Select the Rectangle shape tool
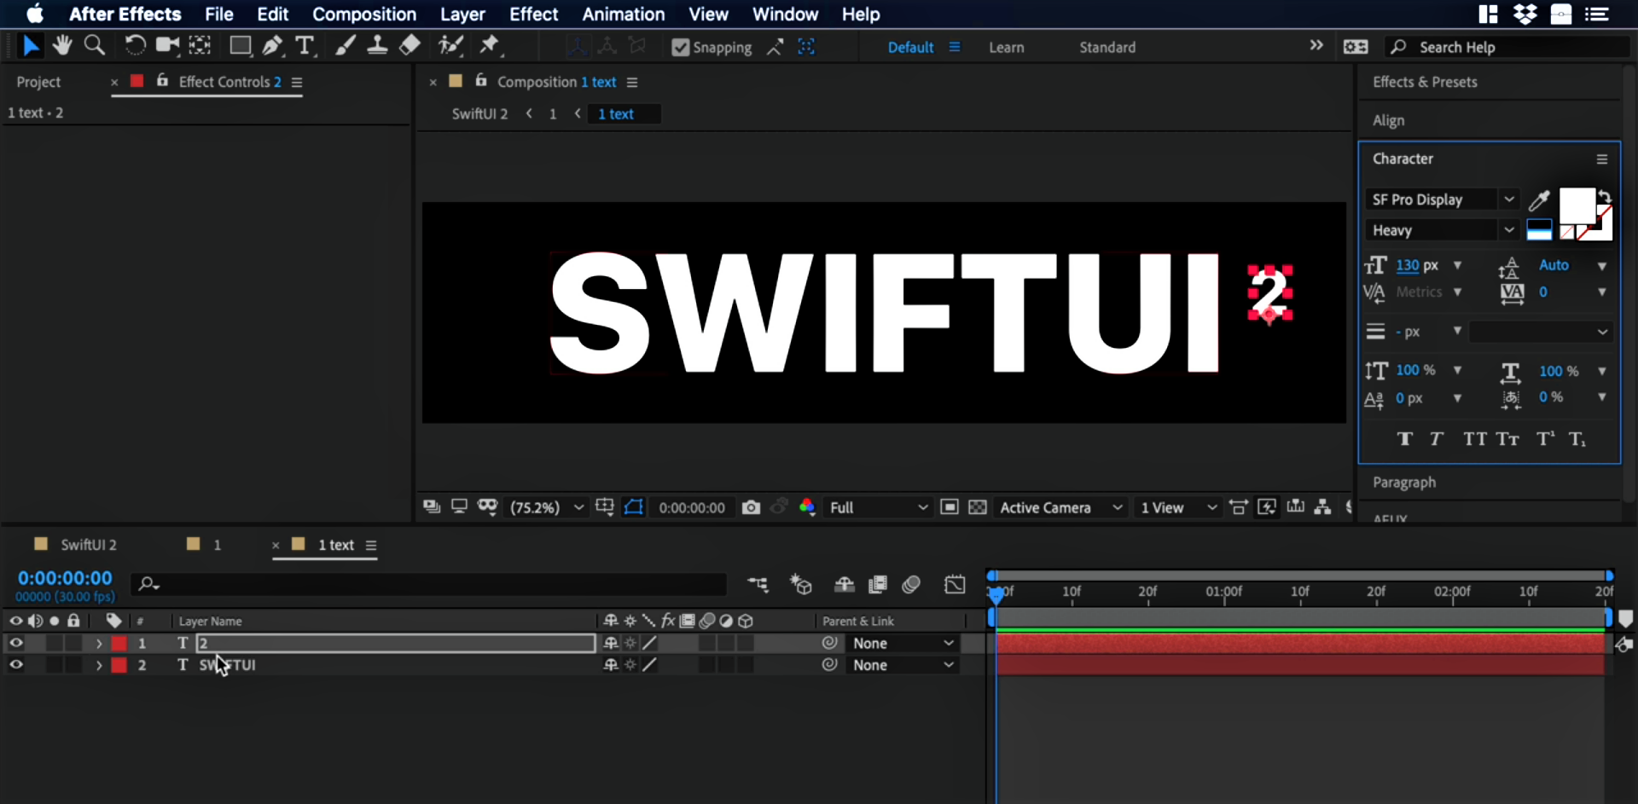1638x804 pixels. [241, 45]
